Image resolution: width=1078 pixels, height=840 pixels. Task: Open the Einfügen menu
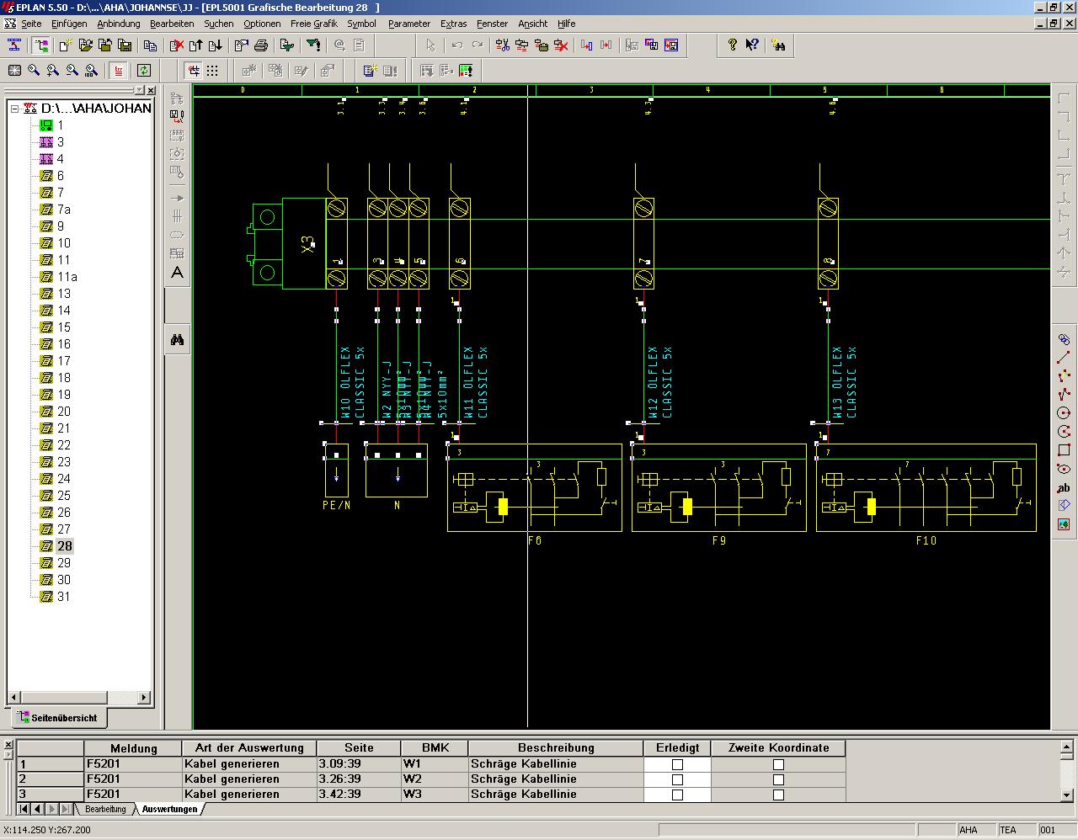69,24
